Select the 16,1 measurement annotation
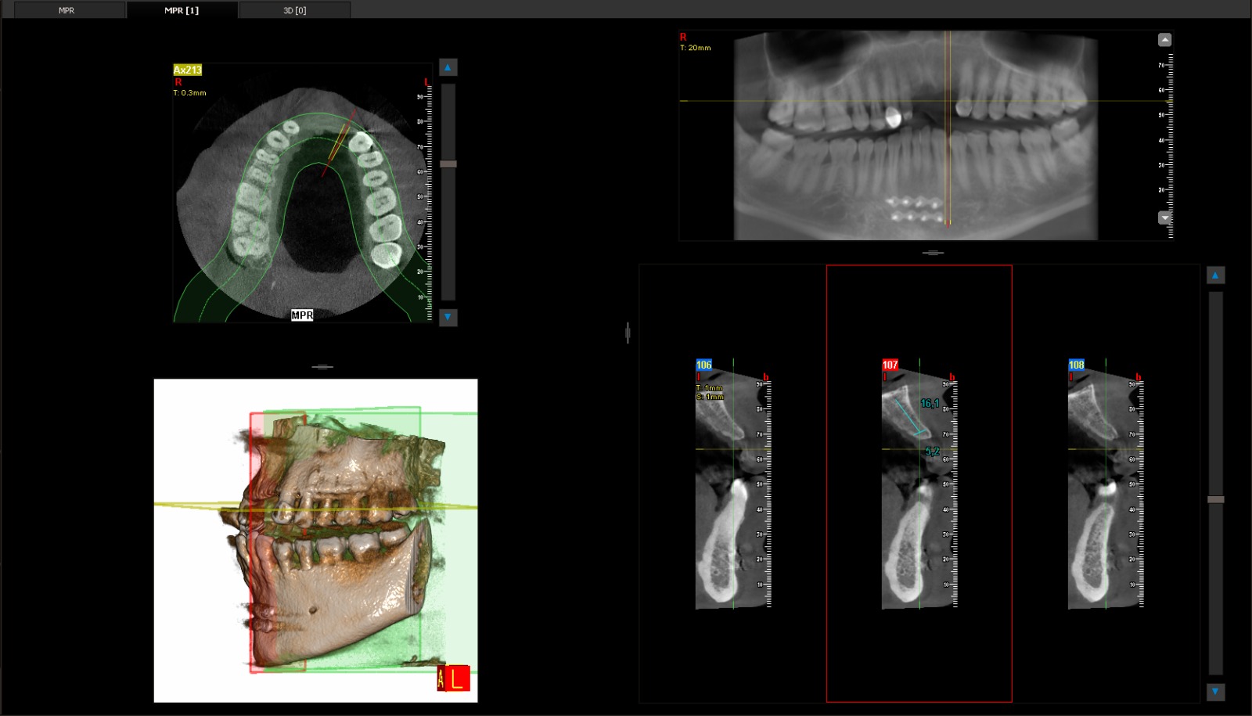This screenshot has height=716, width=1252. [x=930, y=403]
